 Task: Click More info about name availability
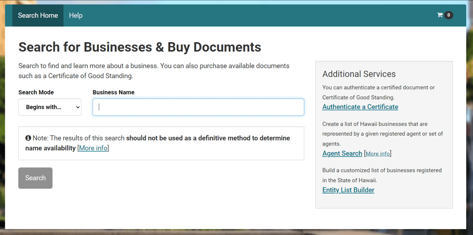click(x=93, y=148)
